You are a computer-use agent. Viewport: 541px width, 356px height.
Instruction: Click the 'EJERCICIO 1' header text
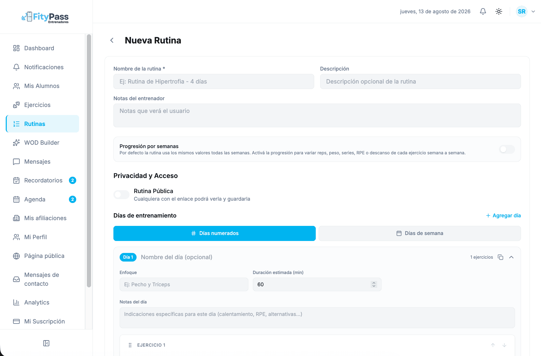pyautogui.click(x=151, y=345)
